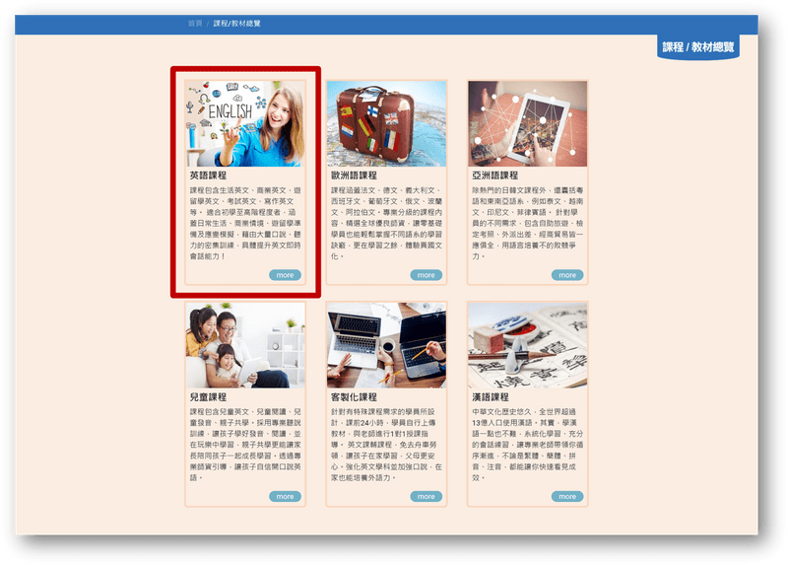Click more in the 歐洲語課程 card
Viewport: 788px width, 565px height.
pyautogui.click(x=426, y=275)
